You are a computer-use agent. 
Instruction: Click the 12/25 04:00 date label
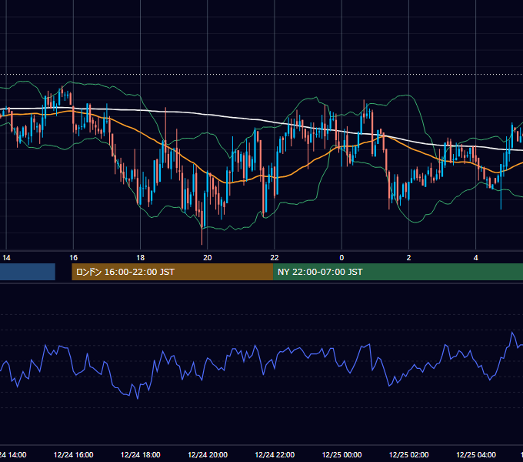click(476, 454)
